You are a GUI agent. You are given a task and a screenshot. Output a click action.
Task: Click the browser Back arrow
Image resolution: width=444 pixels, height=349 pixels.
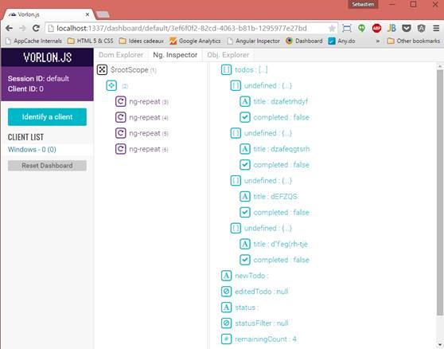point(9,28)
